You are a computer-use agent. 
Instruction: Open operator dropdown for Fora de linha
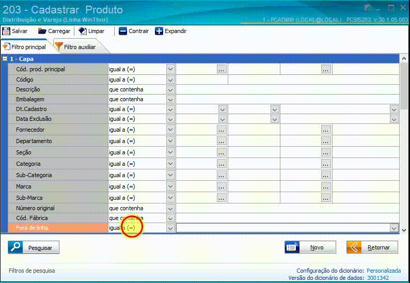click(170, 228)
